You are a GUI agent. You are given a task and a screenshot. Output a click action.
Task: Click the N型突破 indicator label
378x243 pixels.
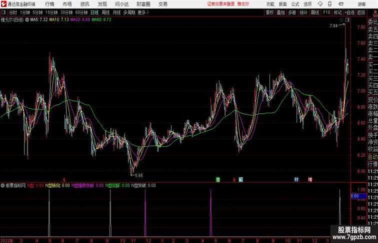(143, 186)
